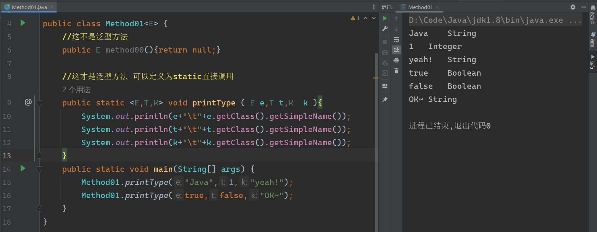
Task: Clear console with the trash icon
Action: [x=396, y=71]
